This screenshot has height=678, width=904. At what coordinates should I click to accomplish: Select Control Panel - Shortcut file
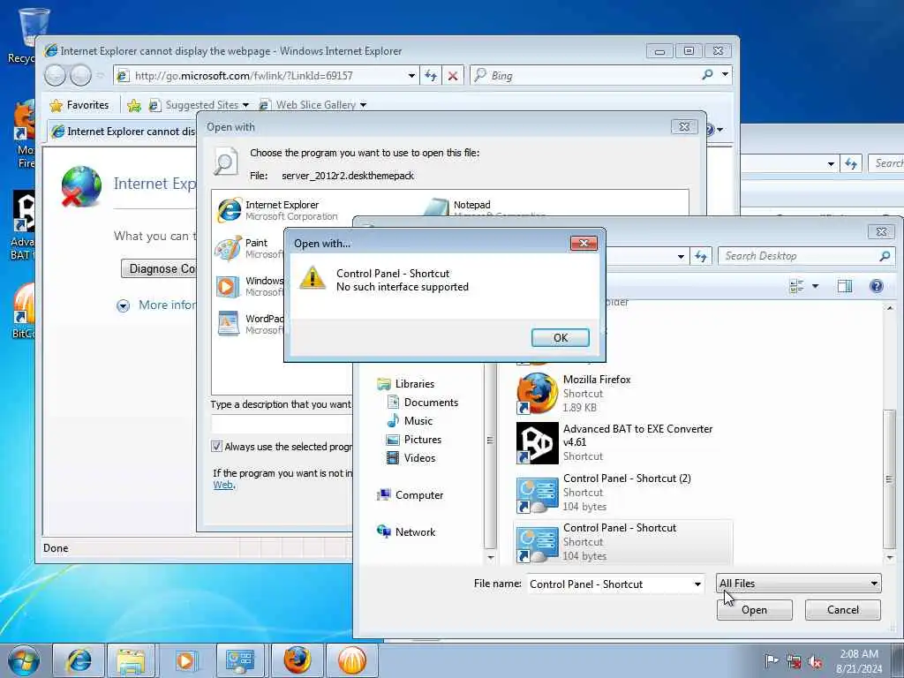[x=622, y=542]
